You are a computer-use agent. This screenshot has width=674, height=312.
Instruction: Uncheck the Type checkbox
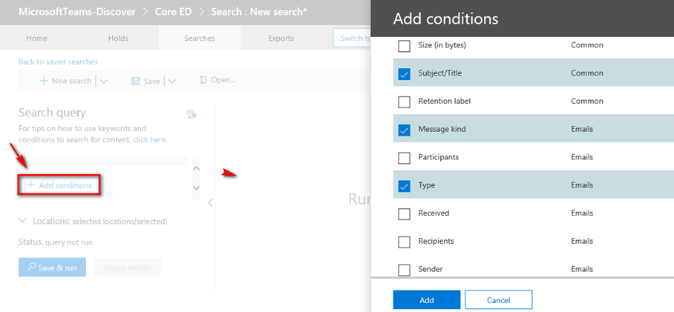tap(404, 185)
